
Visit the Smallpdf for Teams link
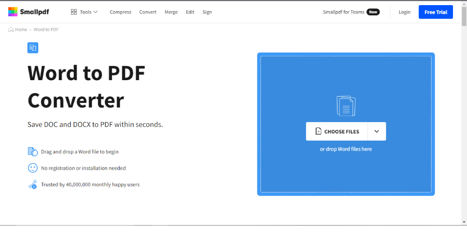click(x=343, y=12)
